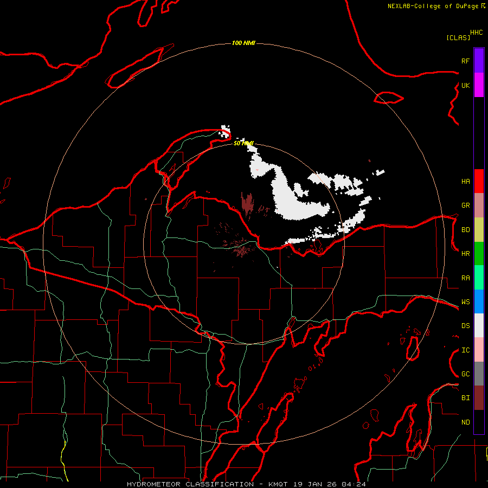Click the BD legend label
This screenshot has width=488, height=488.
466,230
